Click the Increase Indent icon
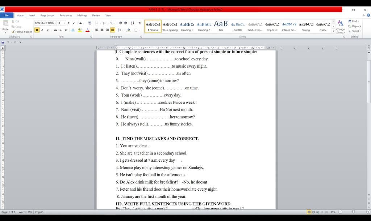371x221 pixels. click(126, 23)
